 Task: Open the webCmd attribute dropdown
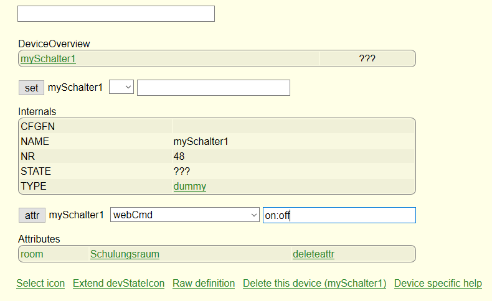tap(185, 215)
